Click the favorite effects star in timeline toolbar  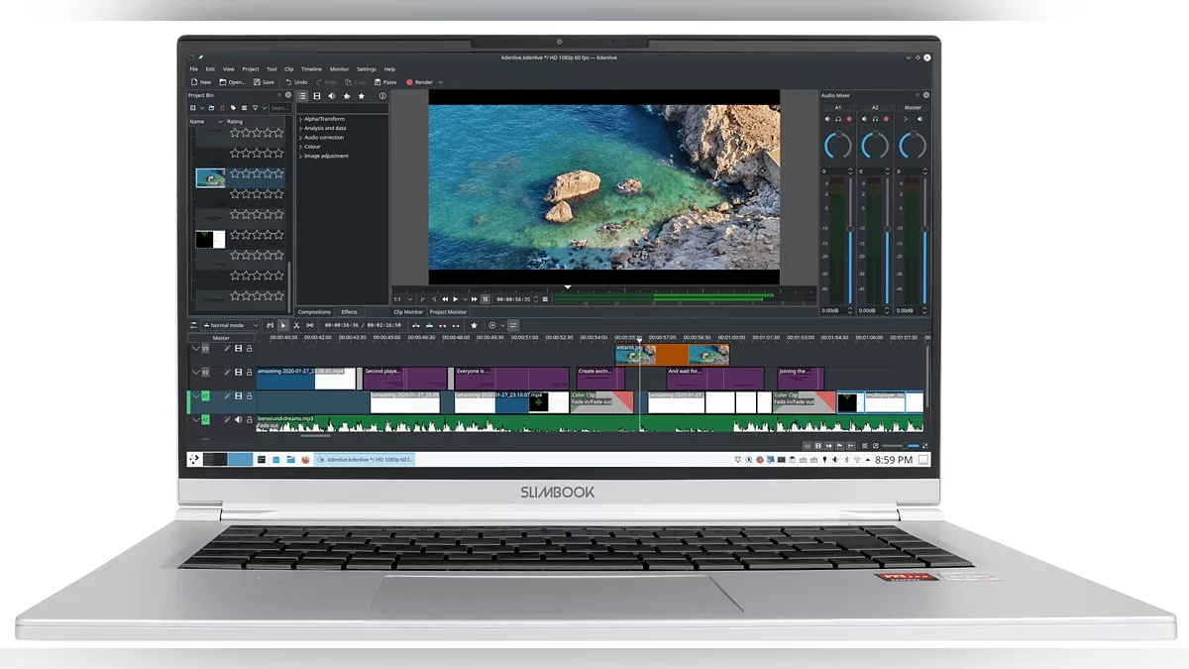[474, 325]
